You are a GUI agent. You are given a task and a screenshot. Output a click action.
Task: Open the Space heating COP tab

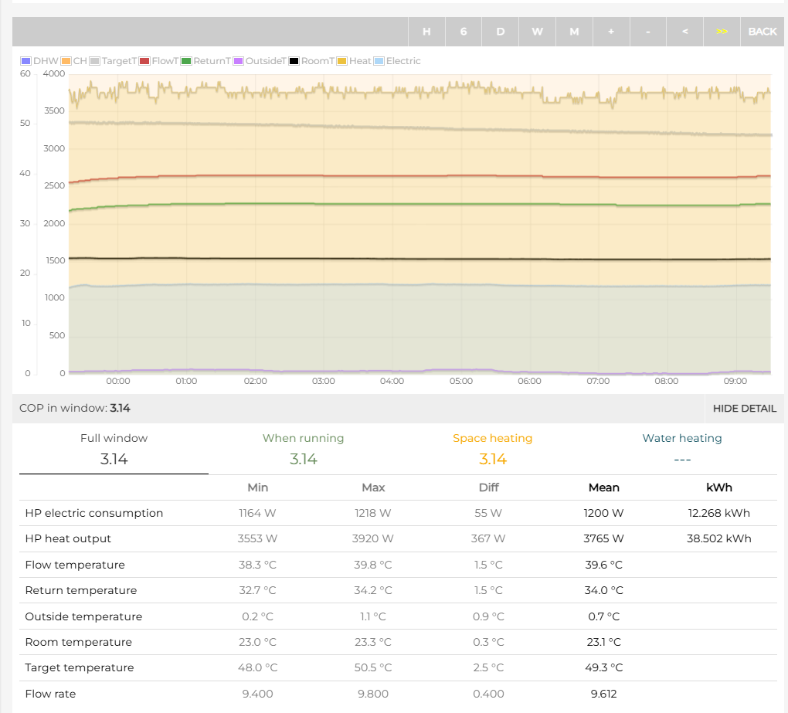(x=492, y=449)
